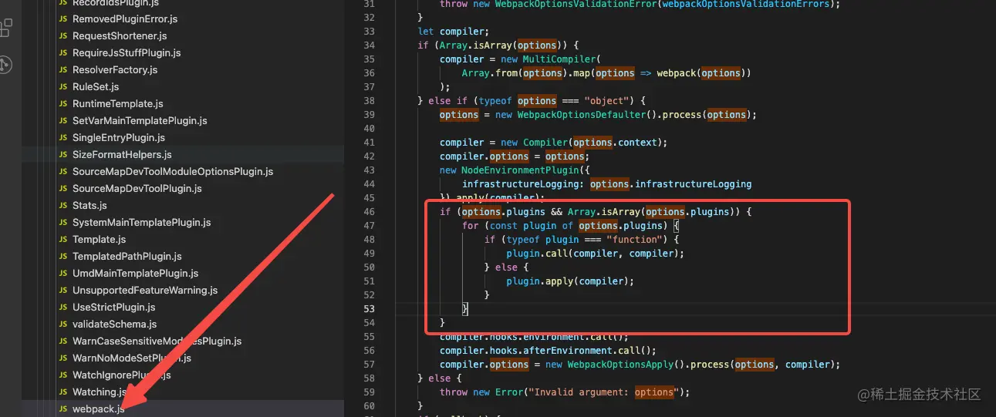Click the JS icon beside RuleSet.js

click(x=63, y=87)
